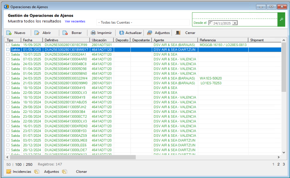
Task: Check the box for the 15/09/2025 row
Action: [x=8, y=45]
